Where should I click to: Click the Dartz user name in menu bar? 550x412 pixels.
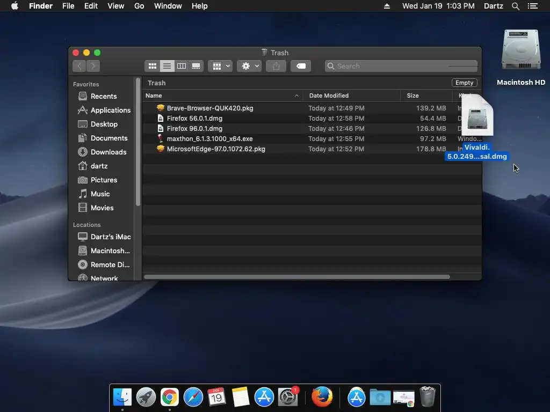click(493, 6)
